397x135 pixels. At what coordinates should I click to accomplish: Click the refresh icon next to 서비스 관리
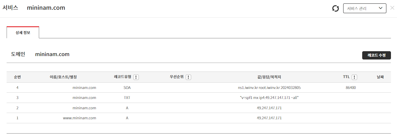pos(335,8)
